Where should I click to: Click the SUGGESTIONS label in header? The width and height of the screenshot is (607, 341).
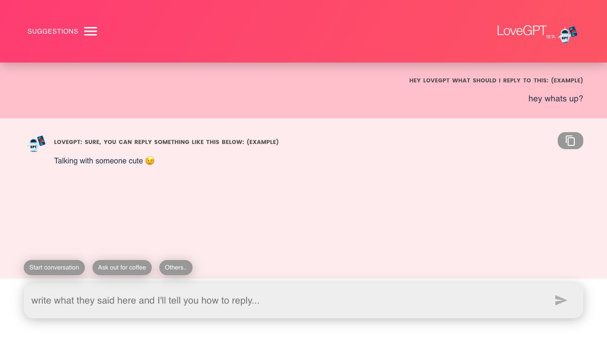[x=53, y=31]
